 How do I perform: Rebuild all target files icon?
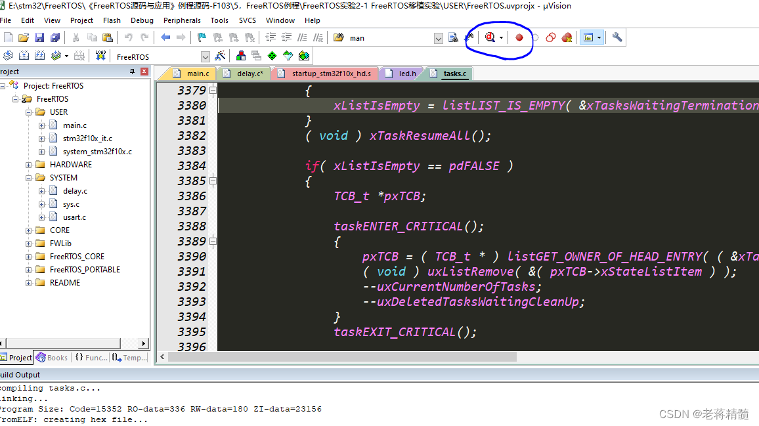[39, 56]
